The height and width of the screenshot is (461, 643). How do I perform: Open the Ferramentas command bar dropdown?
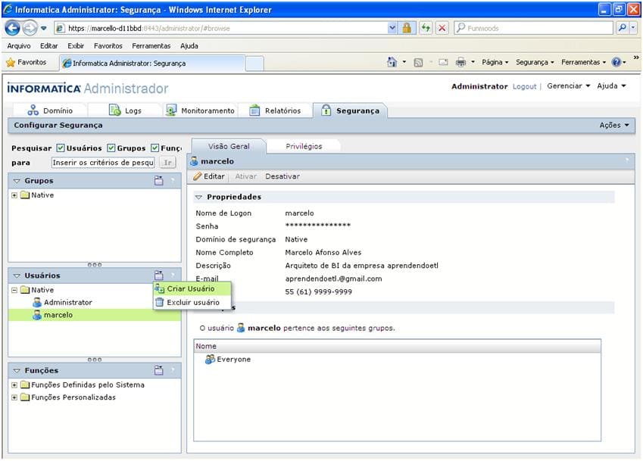pyautogui.click(x=583, y=62)
